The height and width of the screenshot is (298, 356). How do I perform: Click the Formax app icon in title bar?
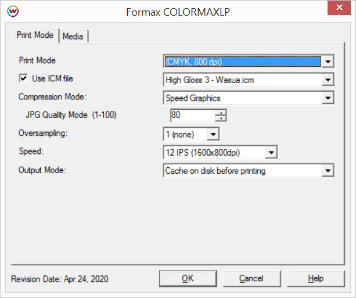tap(12, 11)
